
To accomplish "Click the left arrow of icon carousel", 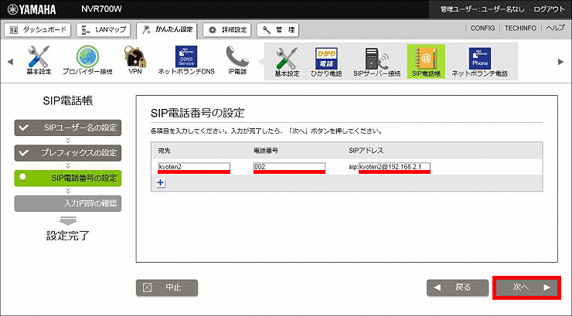I will point(10,62).
